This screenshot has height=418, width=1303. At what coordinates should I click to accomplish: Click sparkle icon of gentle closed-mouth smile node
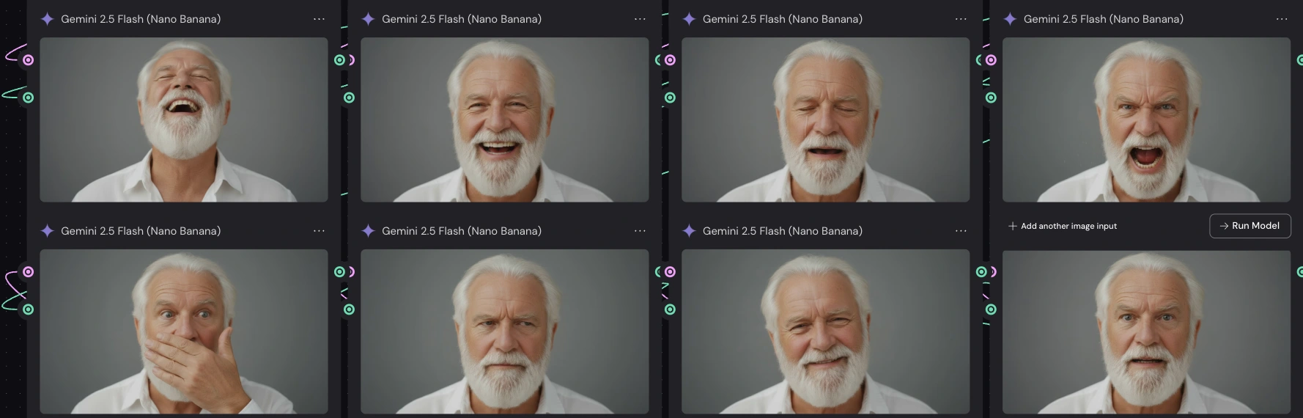(x=689, y=231)
